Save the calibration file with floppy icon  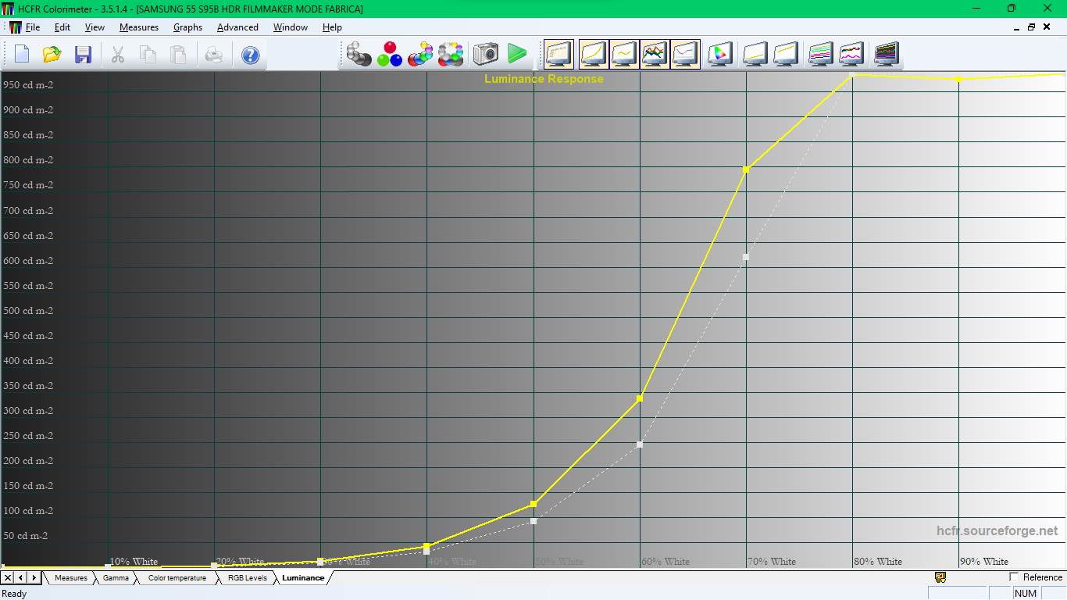tap(83, 55)
